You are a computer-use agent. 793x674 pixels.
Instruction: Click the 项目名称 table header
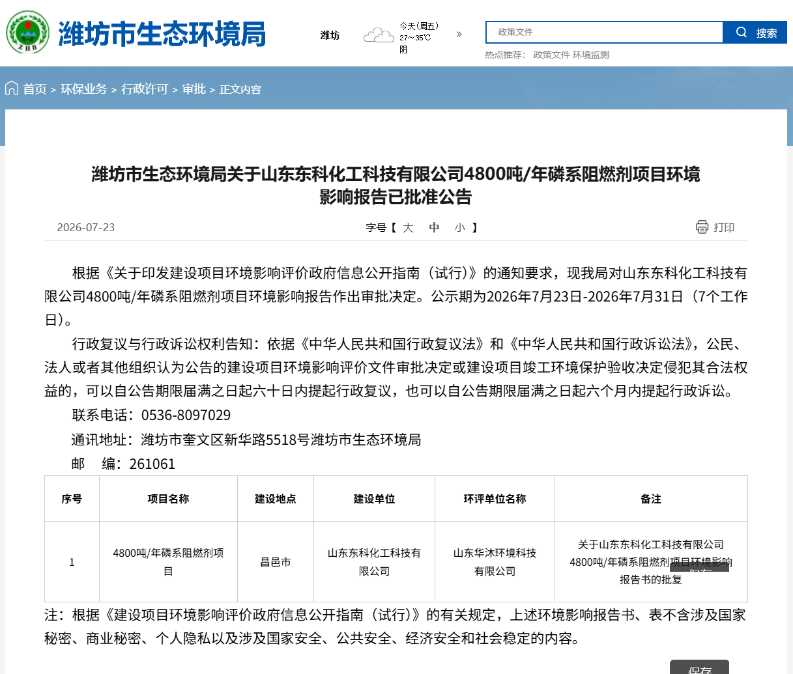pos(168,499)
